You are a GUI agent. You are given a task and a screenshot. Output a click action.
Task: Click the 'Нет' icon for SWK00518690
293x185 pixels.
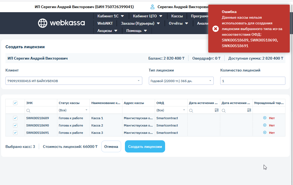click(264, 125)
